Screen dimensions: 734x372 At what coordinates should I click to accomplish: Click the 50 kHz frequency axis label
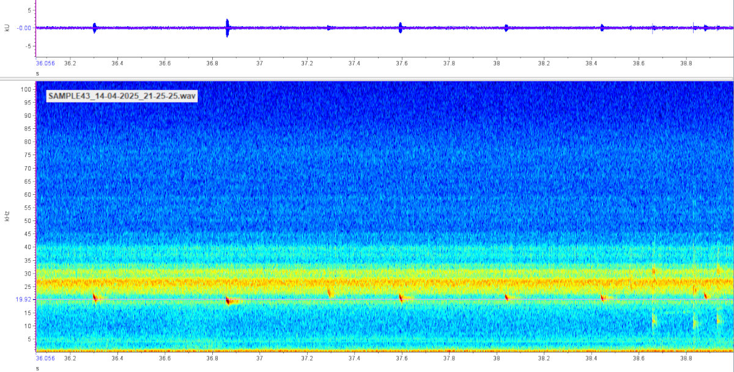point(28,221)
